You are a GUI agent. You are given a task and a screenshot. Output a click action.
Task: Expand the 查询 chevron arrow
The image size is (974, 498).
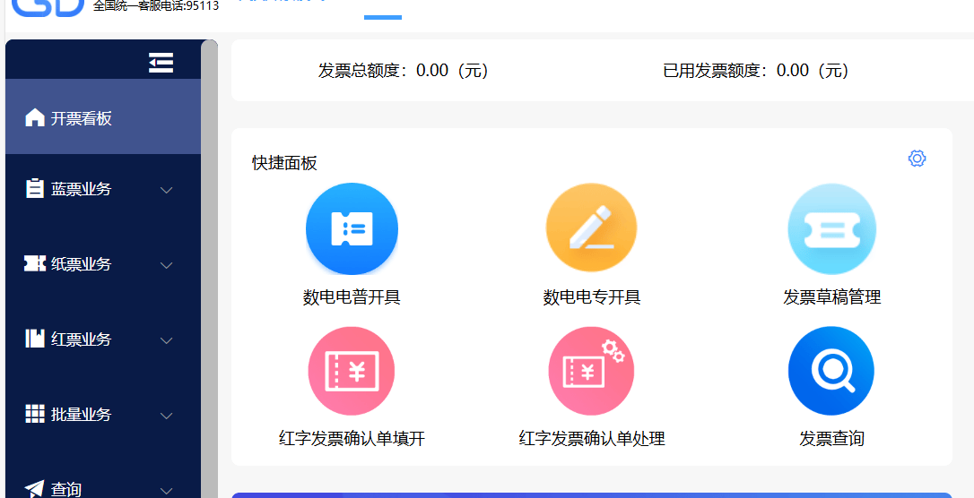[166, 490]
